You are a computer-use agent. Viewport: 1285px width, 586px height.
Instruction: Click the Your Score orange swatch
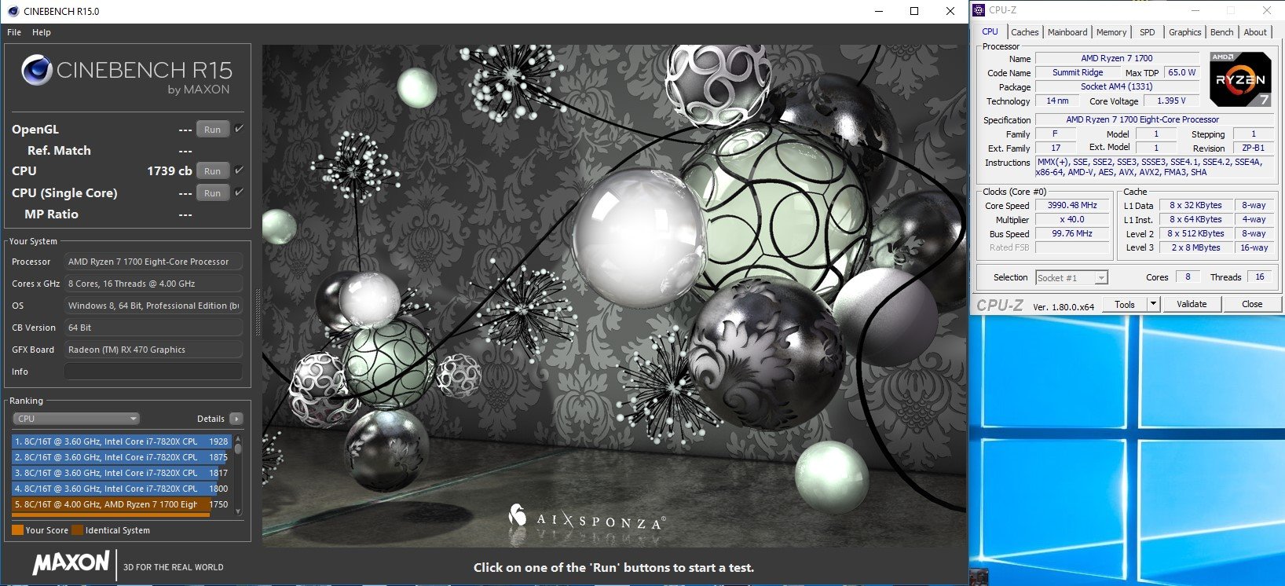17,530
